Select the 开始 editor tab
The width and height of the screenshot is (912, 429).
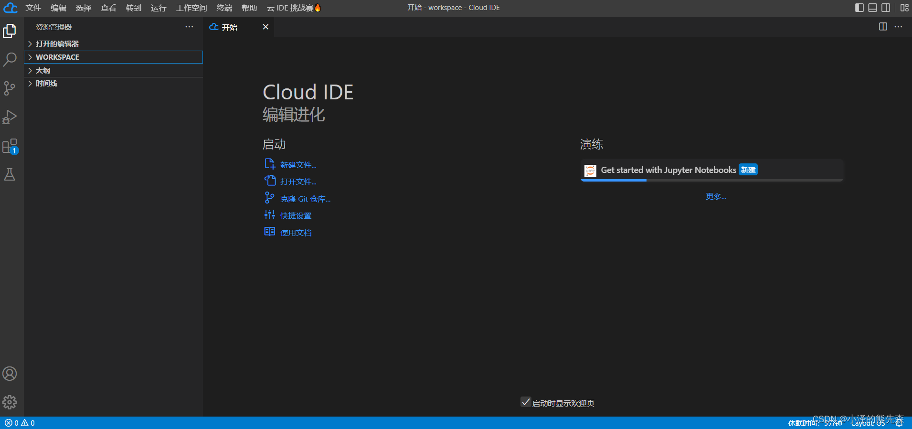[239, 27]
